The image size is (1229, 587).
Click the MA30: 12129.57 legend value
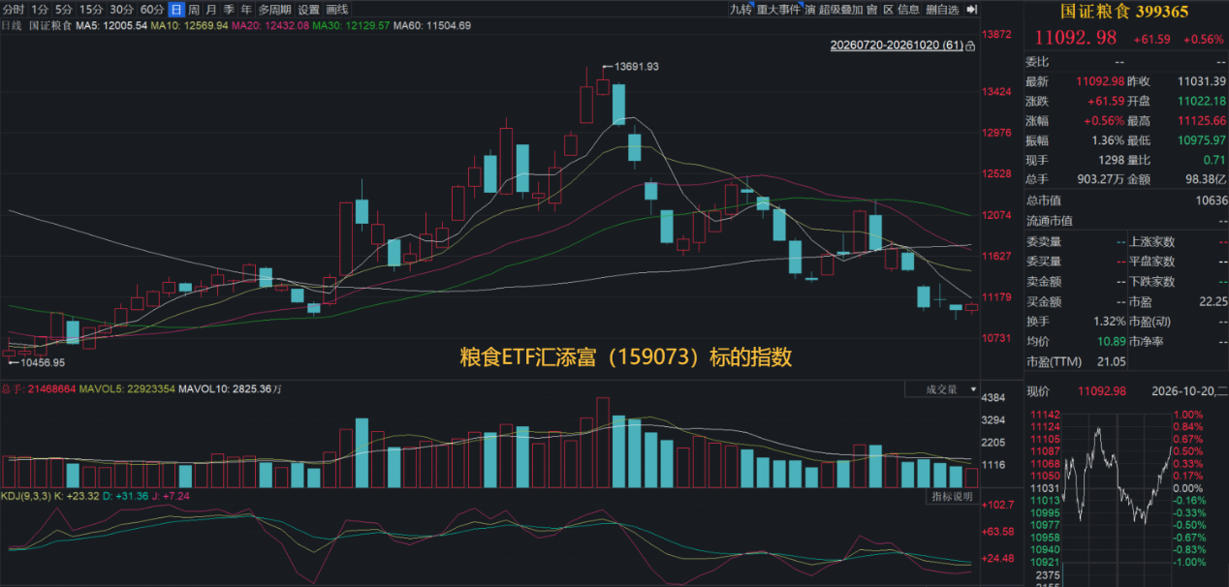(x=353, y=25)
